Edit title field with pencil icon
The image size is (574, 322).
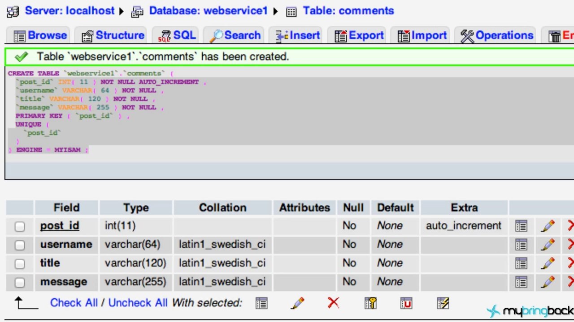(548, 263)
